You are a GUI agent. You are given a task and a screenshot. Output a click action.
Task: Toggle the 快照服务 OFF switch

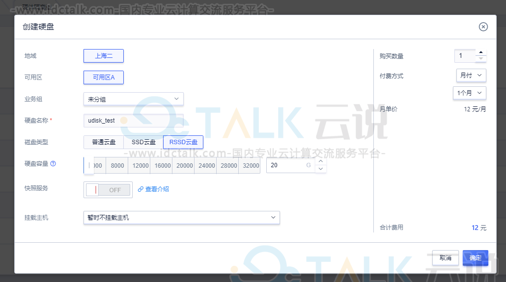point(108,190)
